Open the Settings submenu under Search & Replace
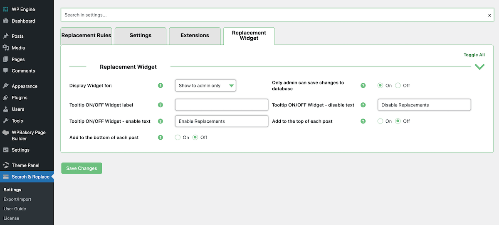The image size is (499, 225). [x=12, y=190]
